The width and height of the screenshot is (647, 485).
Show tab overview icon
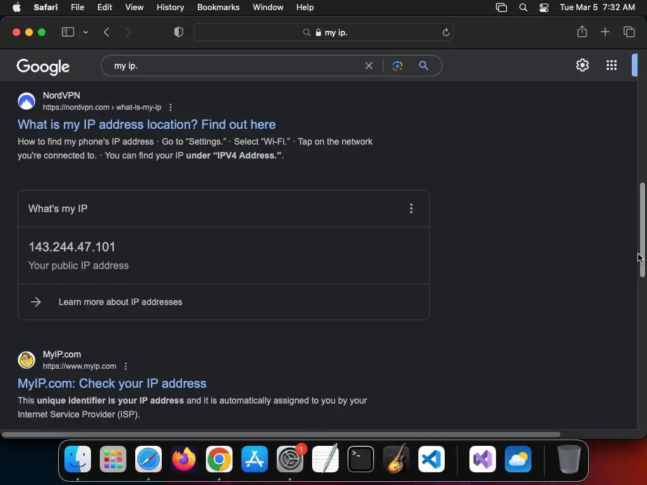pos(629,32)
